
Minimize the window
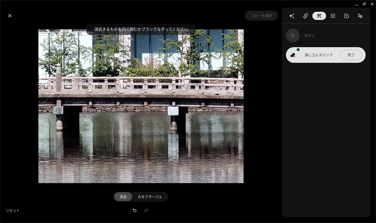coord(357,4)
